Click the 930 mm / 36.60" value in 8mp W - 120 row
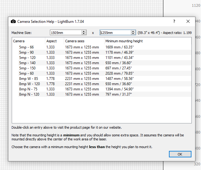 click(119, 84)
